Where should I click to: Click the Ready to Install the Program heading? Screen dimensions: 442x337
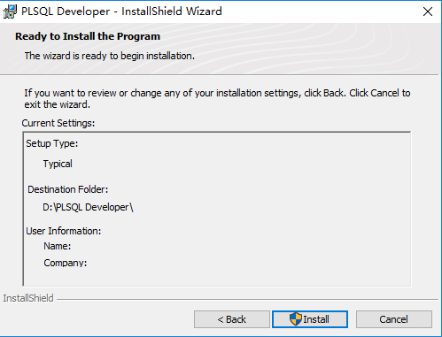click(88, 36)
